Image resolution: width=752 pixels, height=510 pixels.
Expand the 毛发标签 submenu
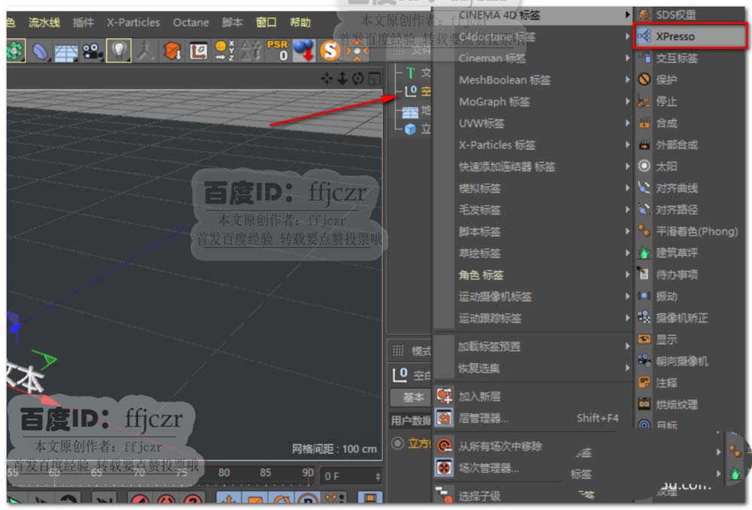coord(533,210)
